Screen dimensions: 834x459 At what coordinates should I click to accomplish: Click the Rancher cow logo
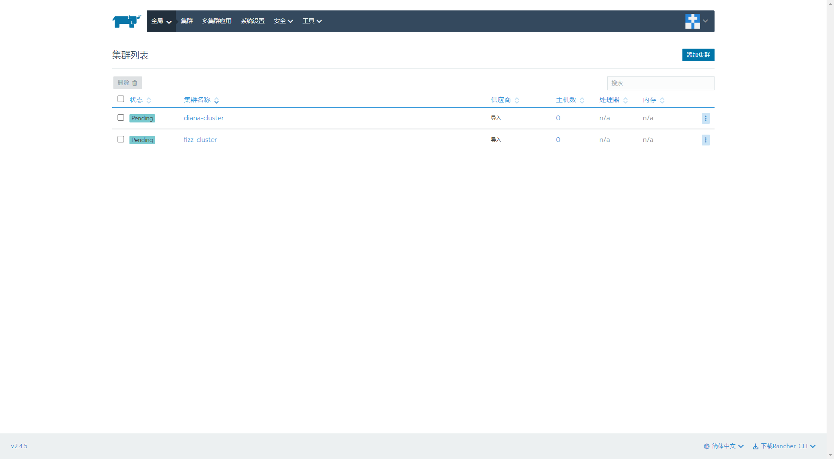coord(126,21)
